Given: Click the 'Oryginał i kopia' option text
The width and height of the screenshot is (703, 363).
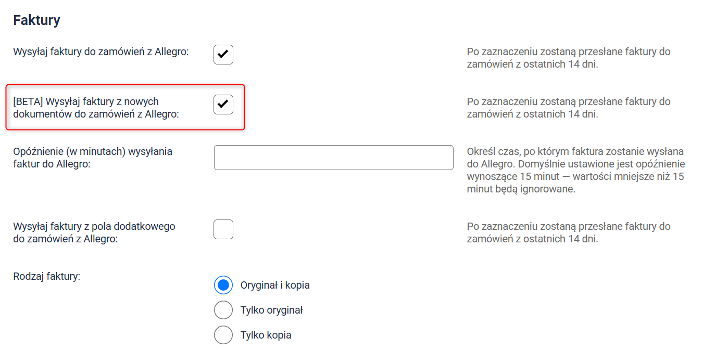Looking at the screenshot, I should pyautogui.click(x=275, y=285).
